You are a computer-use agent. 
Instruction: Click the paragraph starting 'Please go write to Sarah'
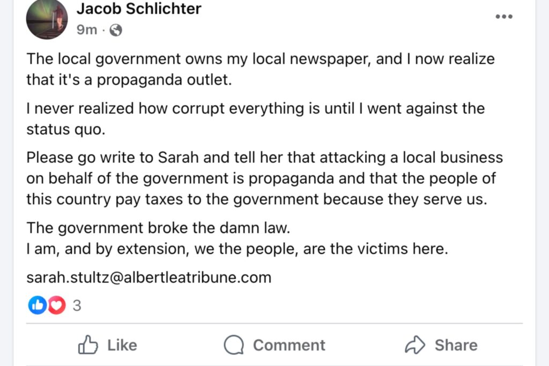tap(265, 178)
